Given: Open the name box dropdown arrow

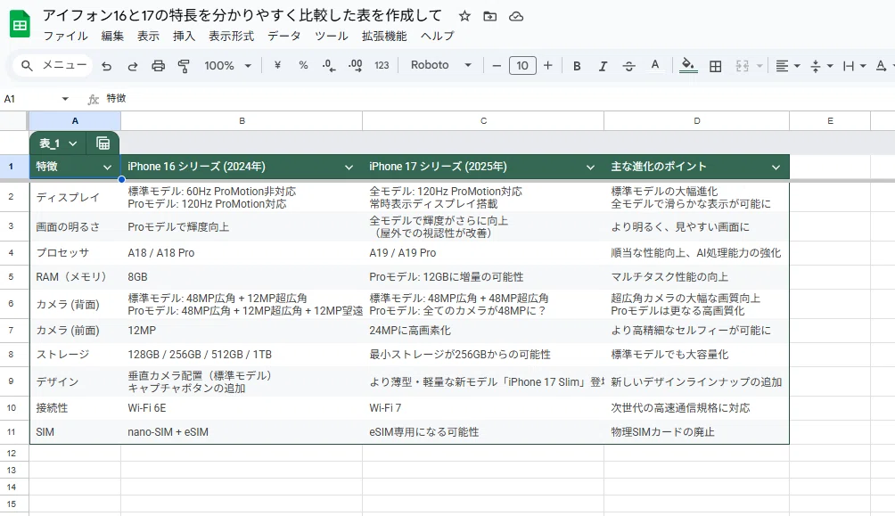Looking at the screenshot, I should pyautogui.click(x=65, y=99).
